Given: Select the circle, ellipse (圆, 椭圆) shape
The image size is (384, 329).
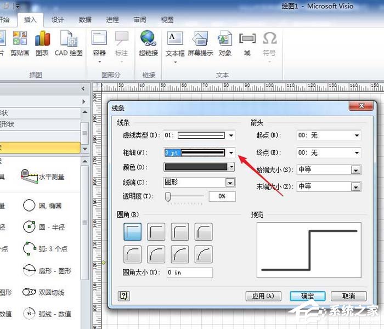Looking at the screenshot, I should click(42, 206).
